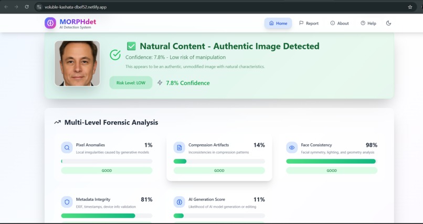Click GOOD badge under Pixel Anomalies
This screenshot has width=423, height=224.
point(107,170)
